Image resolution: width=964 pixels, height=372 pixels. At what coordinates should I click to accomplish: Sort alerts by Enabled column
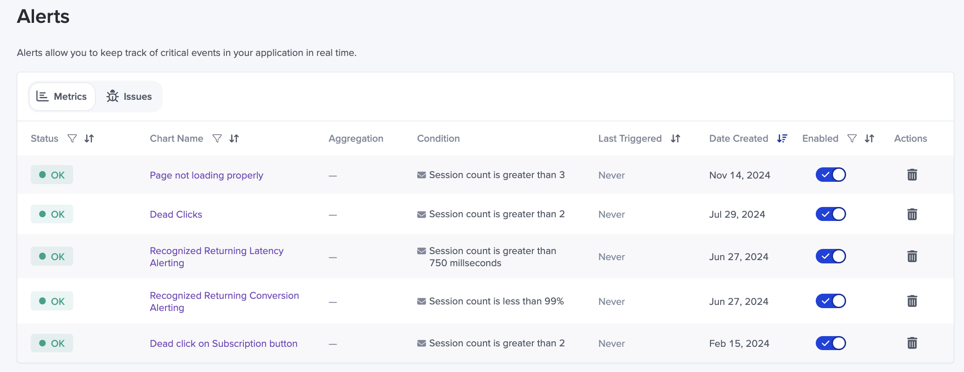point(869,138)
